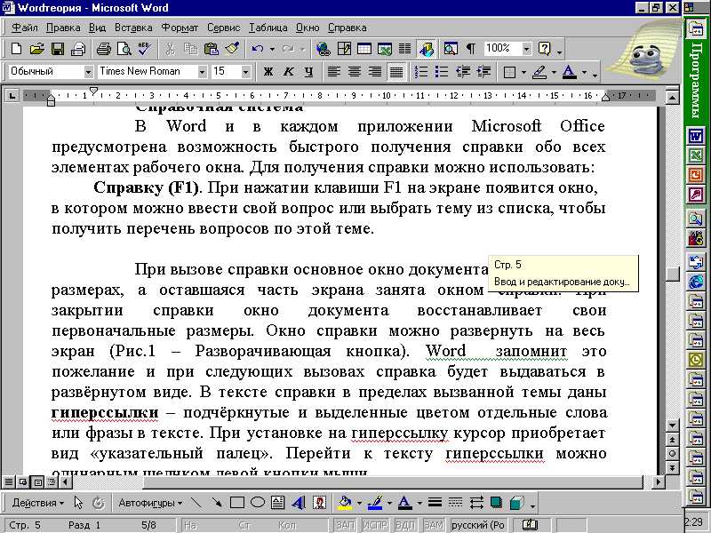Select the Rectangle drawing tool
Screen dimensions: 711x533
(x=237, y=502)
